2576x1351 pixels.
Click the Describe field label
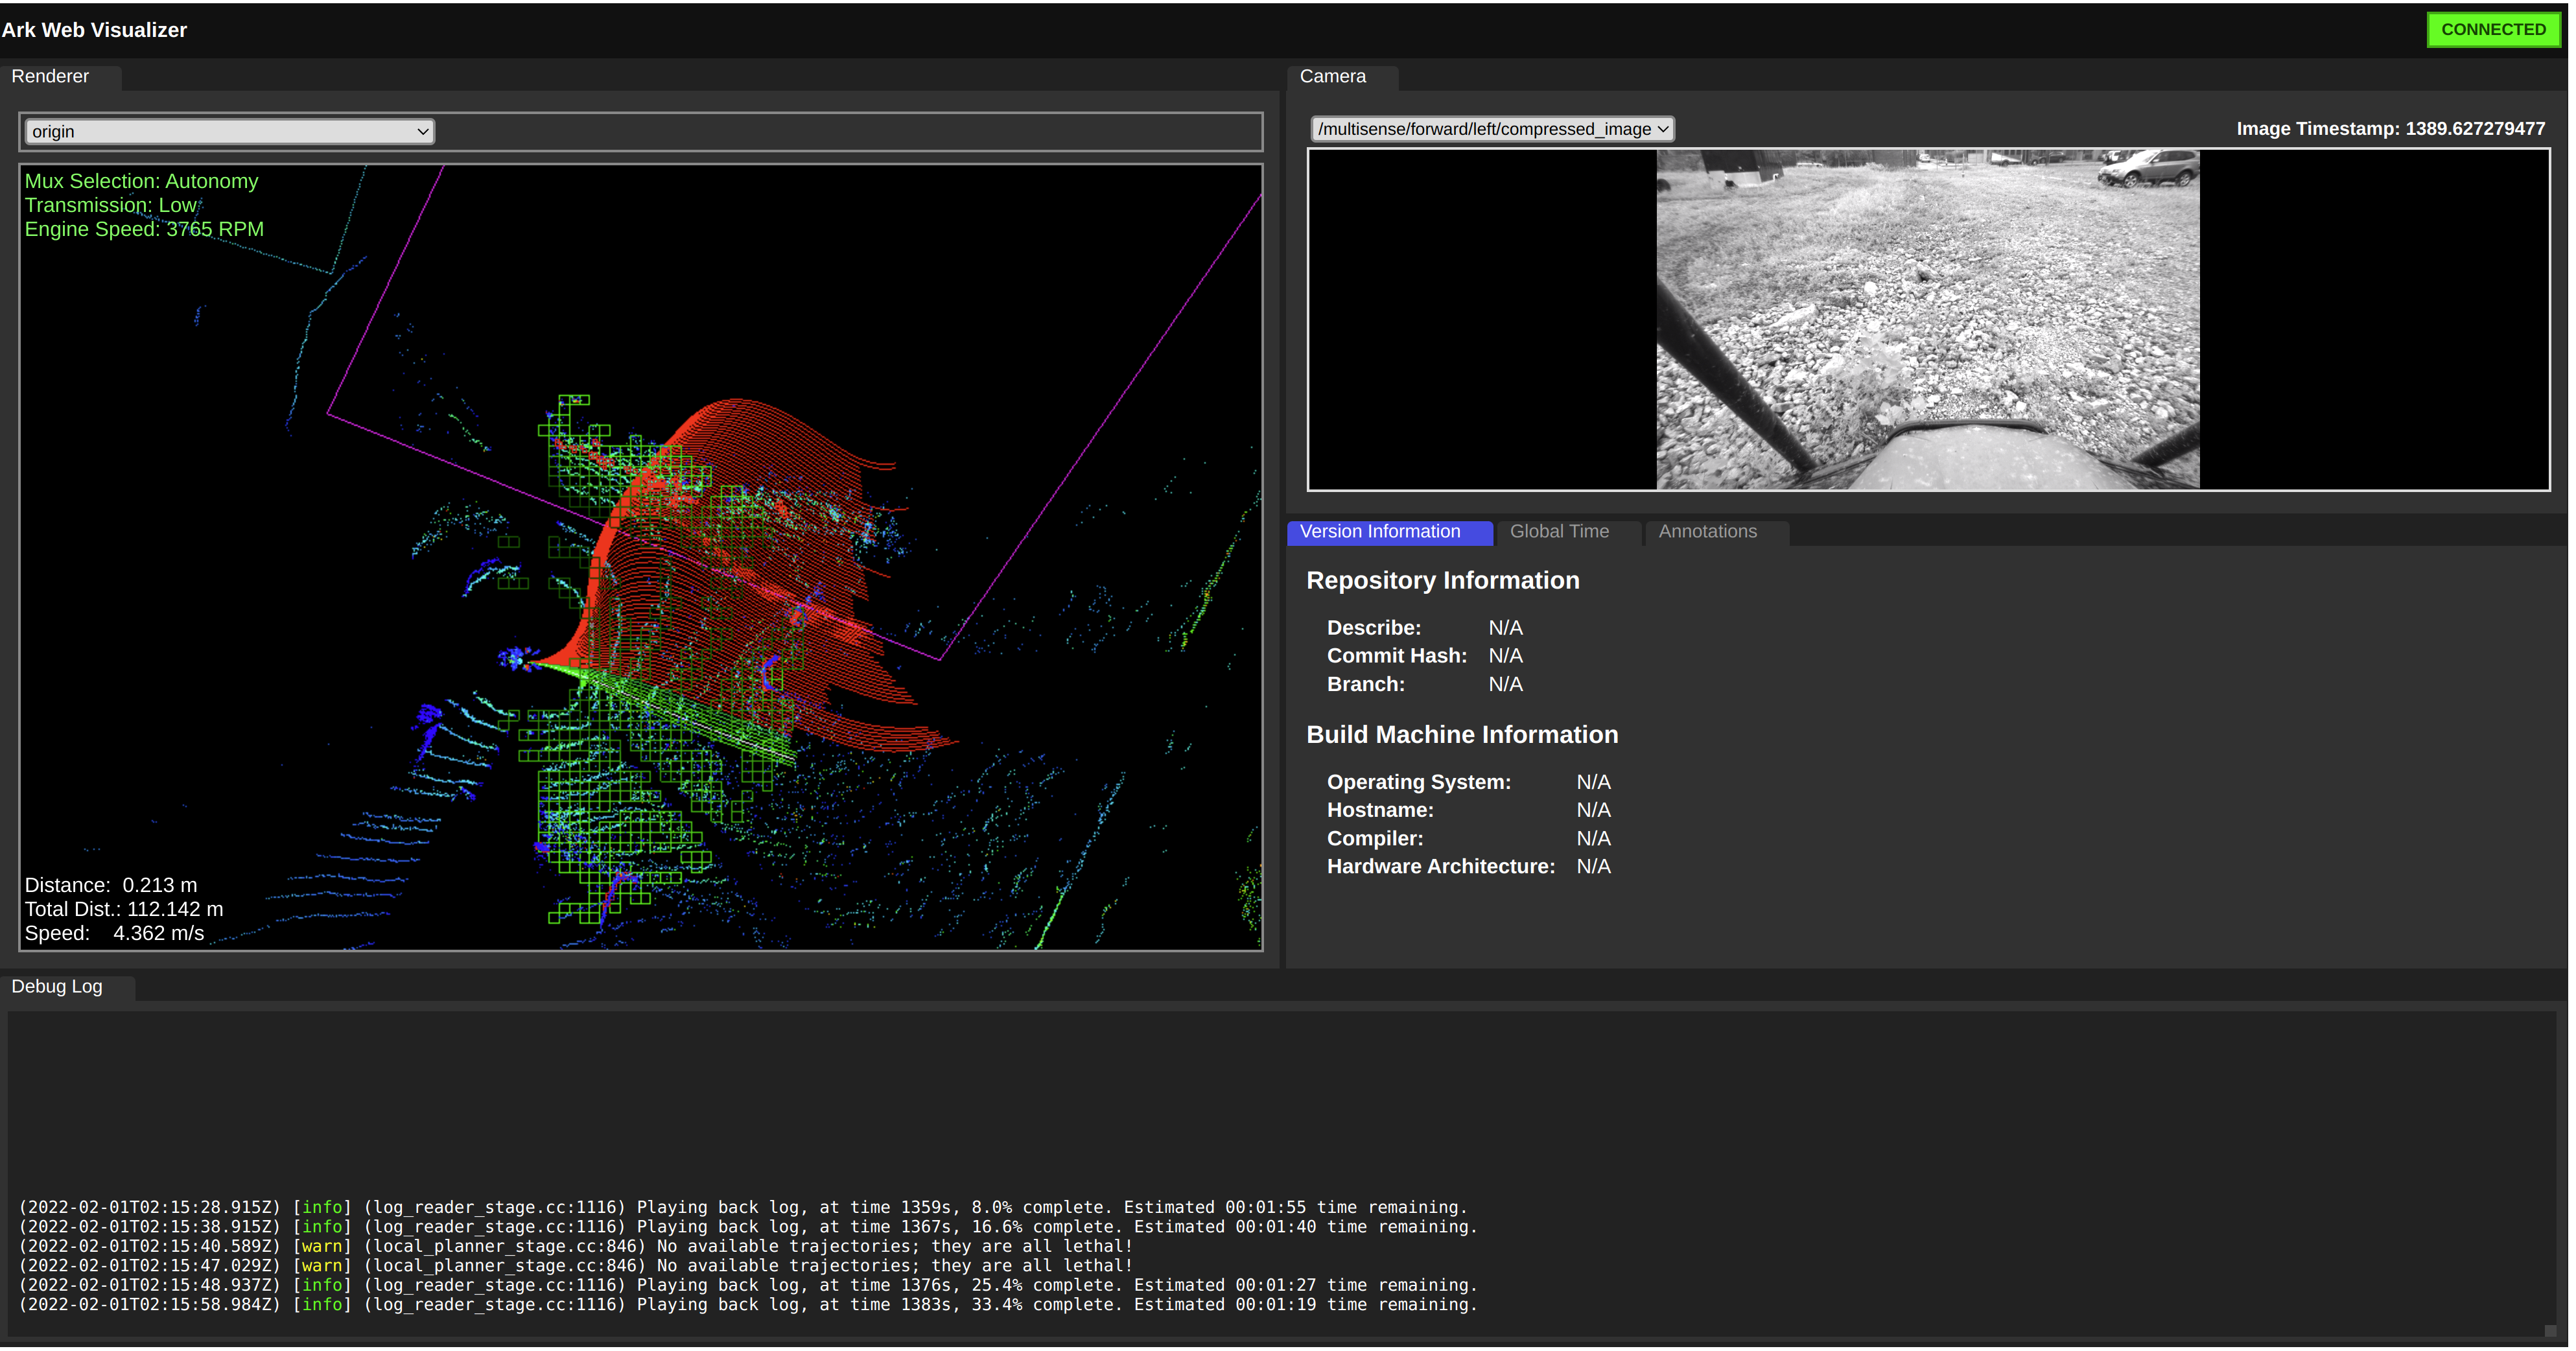[x=1374, y=628]
